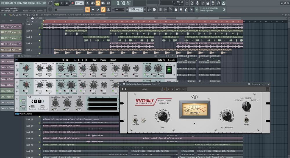
Task: Open the Piano roll view icon
Action: [155, 10]
